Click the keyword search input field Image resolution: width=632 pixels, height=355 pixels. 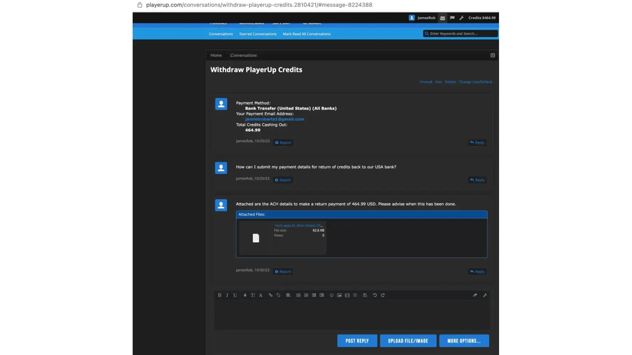pyautogui.click(x=462, y=34)
